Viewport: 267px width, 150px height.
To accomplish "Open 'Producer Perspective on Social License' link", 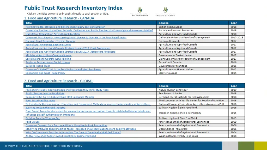I will [48, 63].
